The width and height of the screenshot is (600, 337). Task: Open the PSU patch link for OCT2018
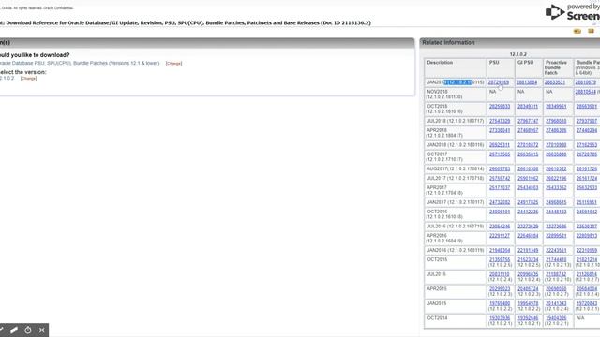click(500, 107)
